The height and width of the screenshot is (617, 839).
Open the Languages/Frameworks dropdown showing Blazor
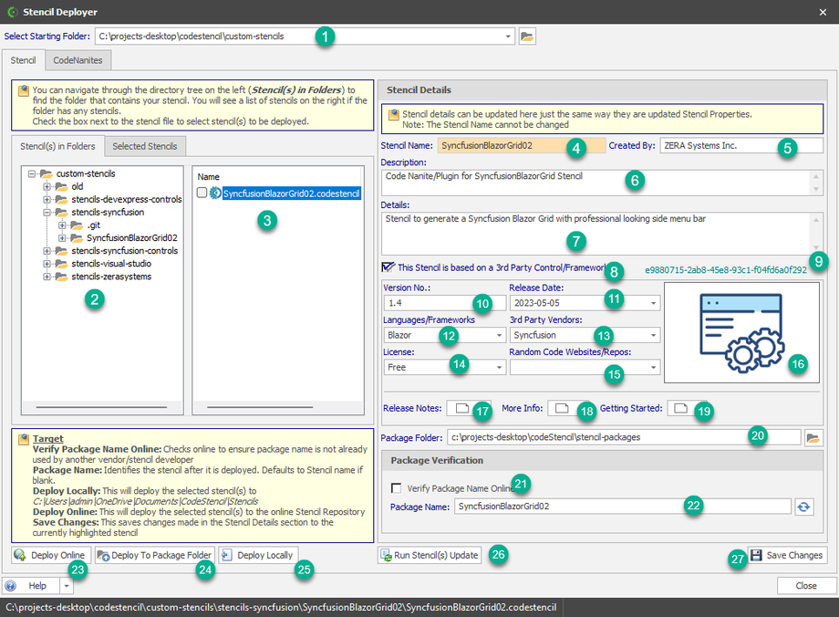point(499,335)
